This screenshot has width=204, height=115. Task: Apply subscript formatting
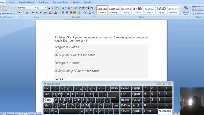click(x=37, y=13)
